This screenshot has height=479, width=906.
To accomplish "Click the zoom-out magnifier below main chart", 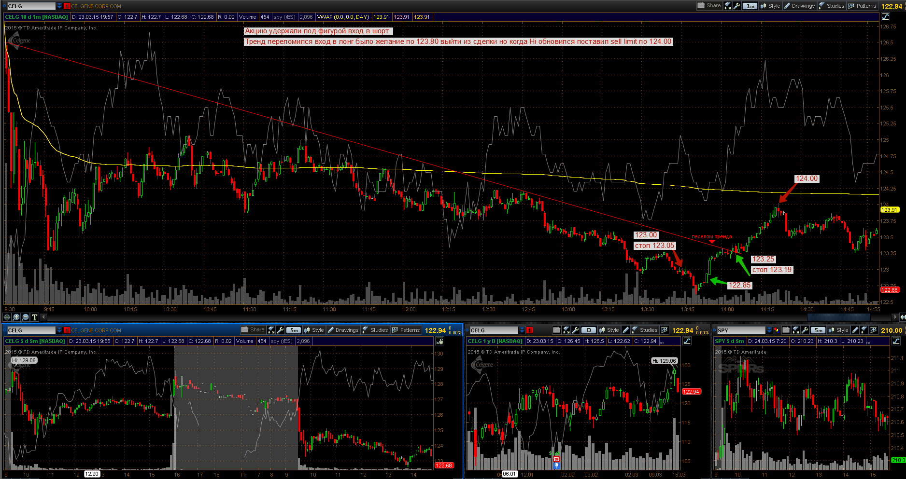I will click(25, 317).
